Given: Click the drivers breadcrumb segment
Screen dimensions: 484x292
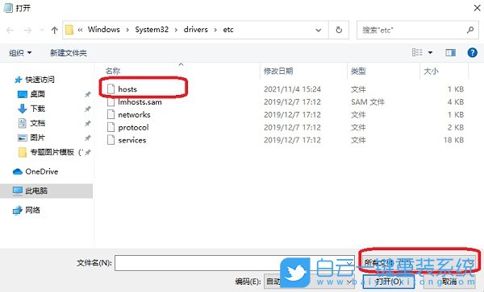Looking at the screenshot, I should (x=196, y=30).
